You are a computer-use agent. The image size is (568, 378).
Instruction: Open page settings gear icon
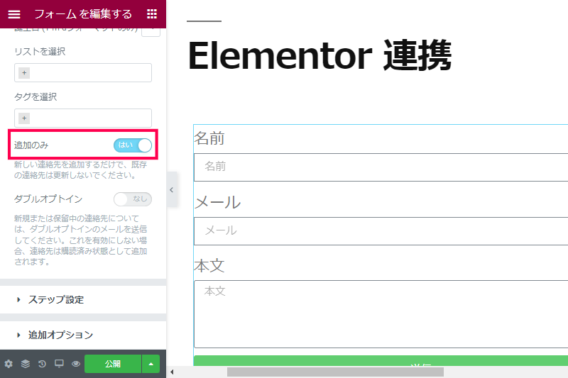pos(9,364)
